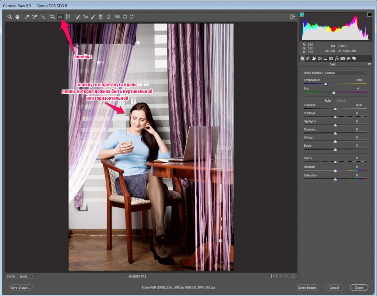Open the Adobe RGB workflow options link
The width and height of the screenshot is (377, 296).
coord(178,288)
